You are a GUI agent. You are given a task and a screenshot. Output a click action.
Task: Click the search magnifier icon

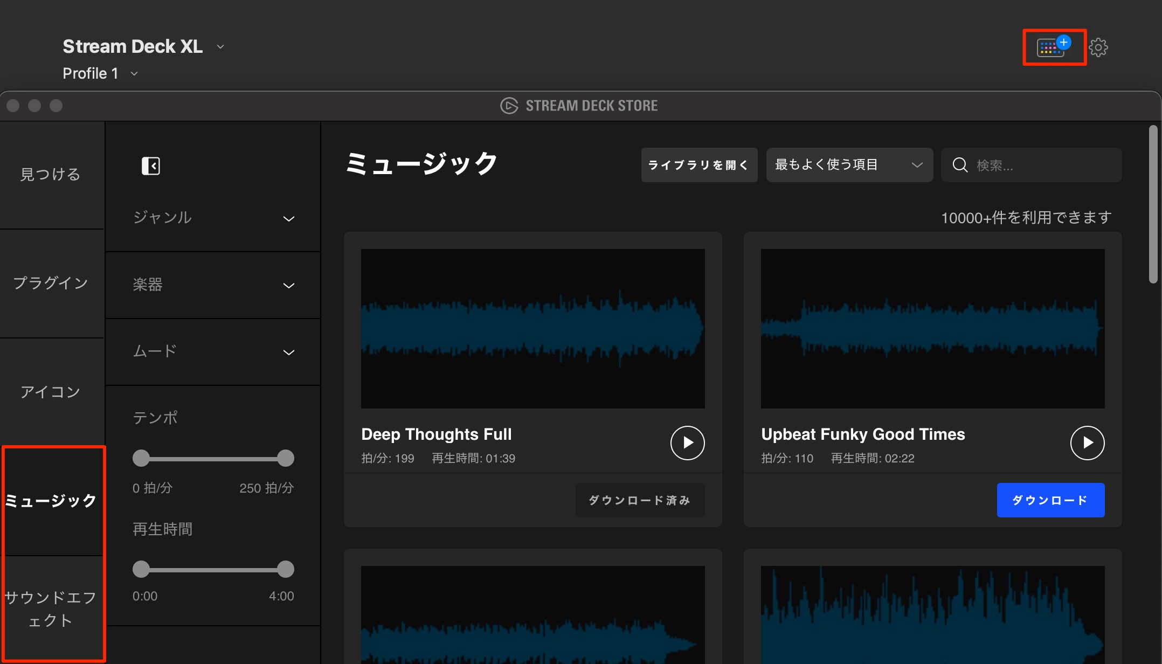coord(960,165)
